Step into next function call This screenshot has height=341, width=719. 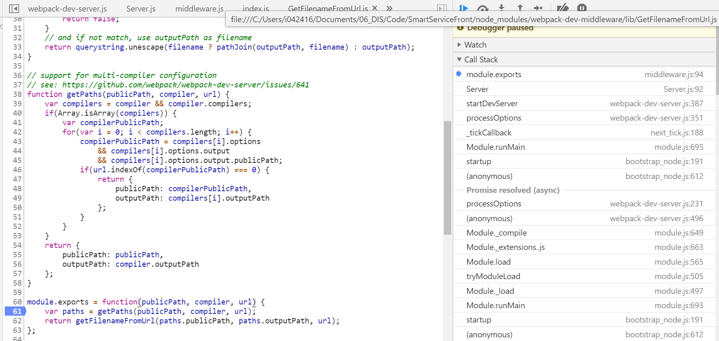point(501,8)
